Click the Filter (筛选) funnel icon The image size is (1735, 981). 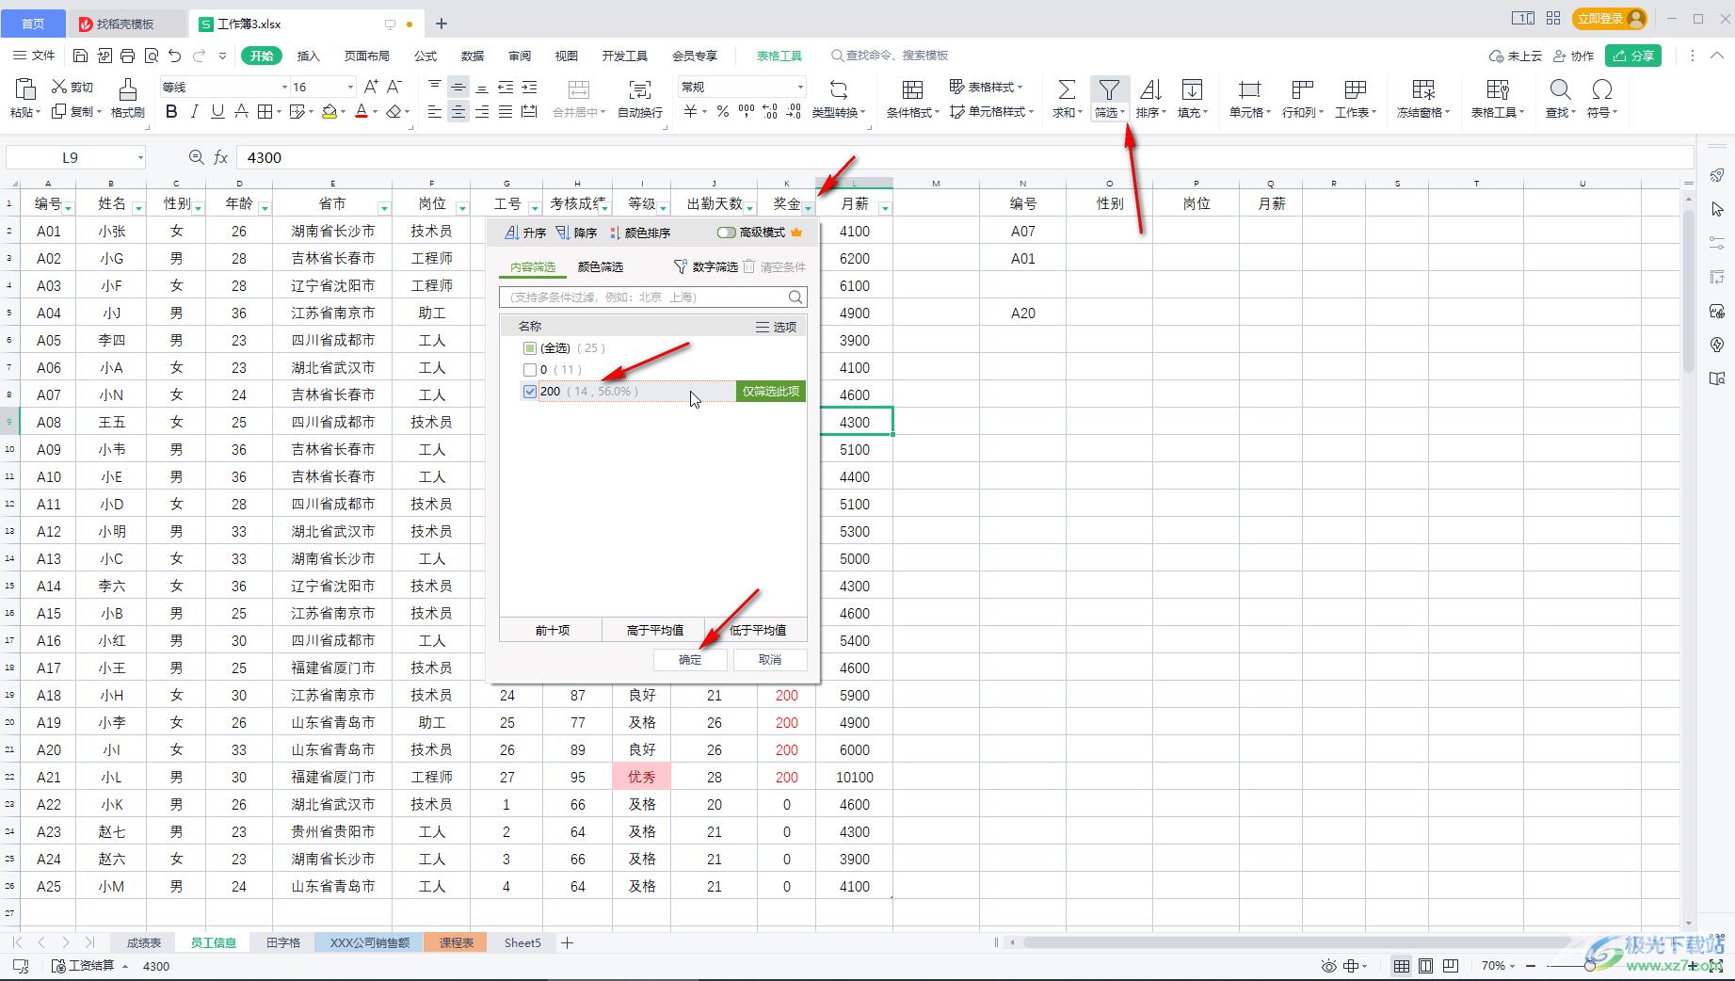coord(1109,88)
